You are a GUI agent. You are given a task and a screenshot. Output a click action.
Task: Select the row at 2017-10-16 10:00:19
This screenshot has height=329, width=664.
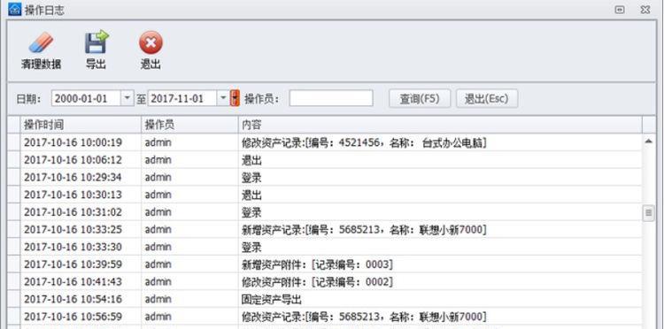coord(325,142)
